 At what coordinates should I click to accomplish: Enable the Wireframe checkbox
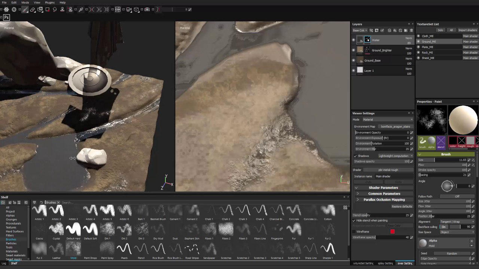354,232
